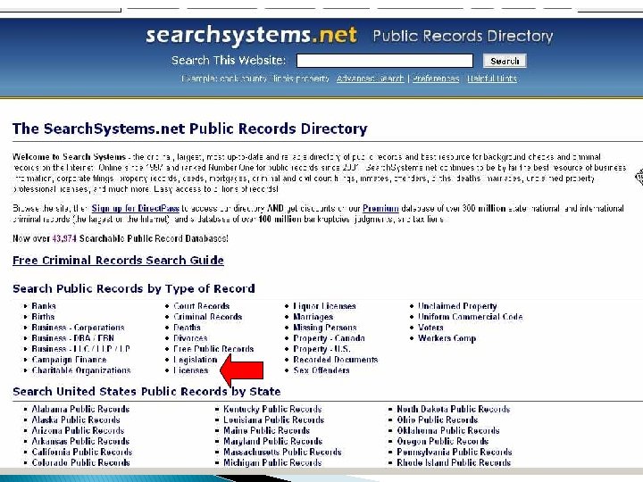
Task: Open Free Public Records link
Action: click(213, 349)
